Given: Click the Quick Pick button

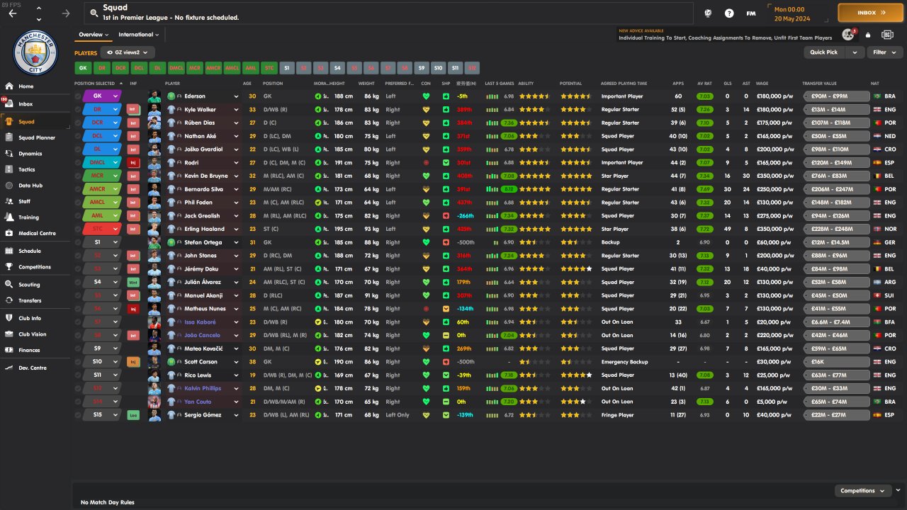Looking at the screenshot, I should [826, 52].
